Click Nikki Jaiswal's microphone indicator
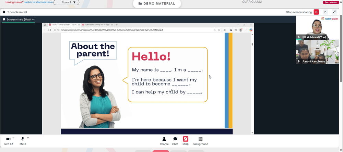This screenshot has width=343, height=152. (x=299, y=37)
